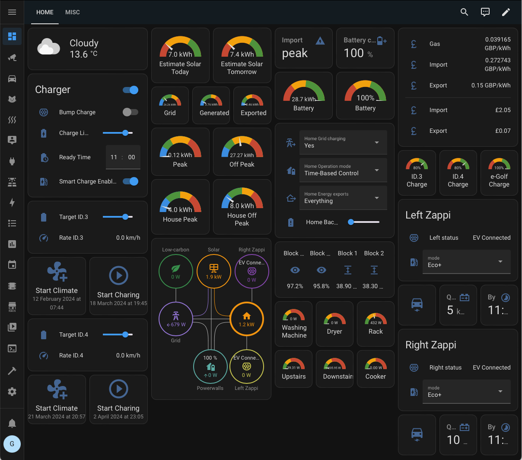Open the e-Golf Charge gauge
This screenshot has height=460, width=522.
click(x=499, y=173)
